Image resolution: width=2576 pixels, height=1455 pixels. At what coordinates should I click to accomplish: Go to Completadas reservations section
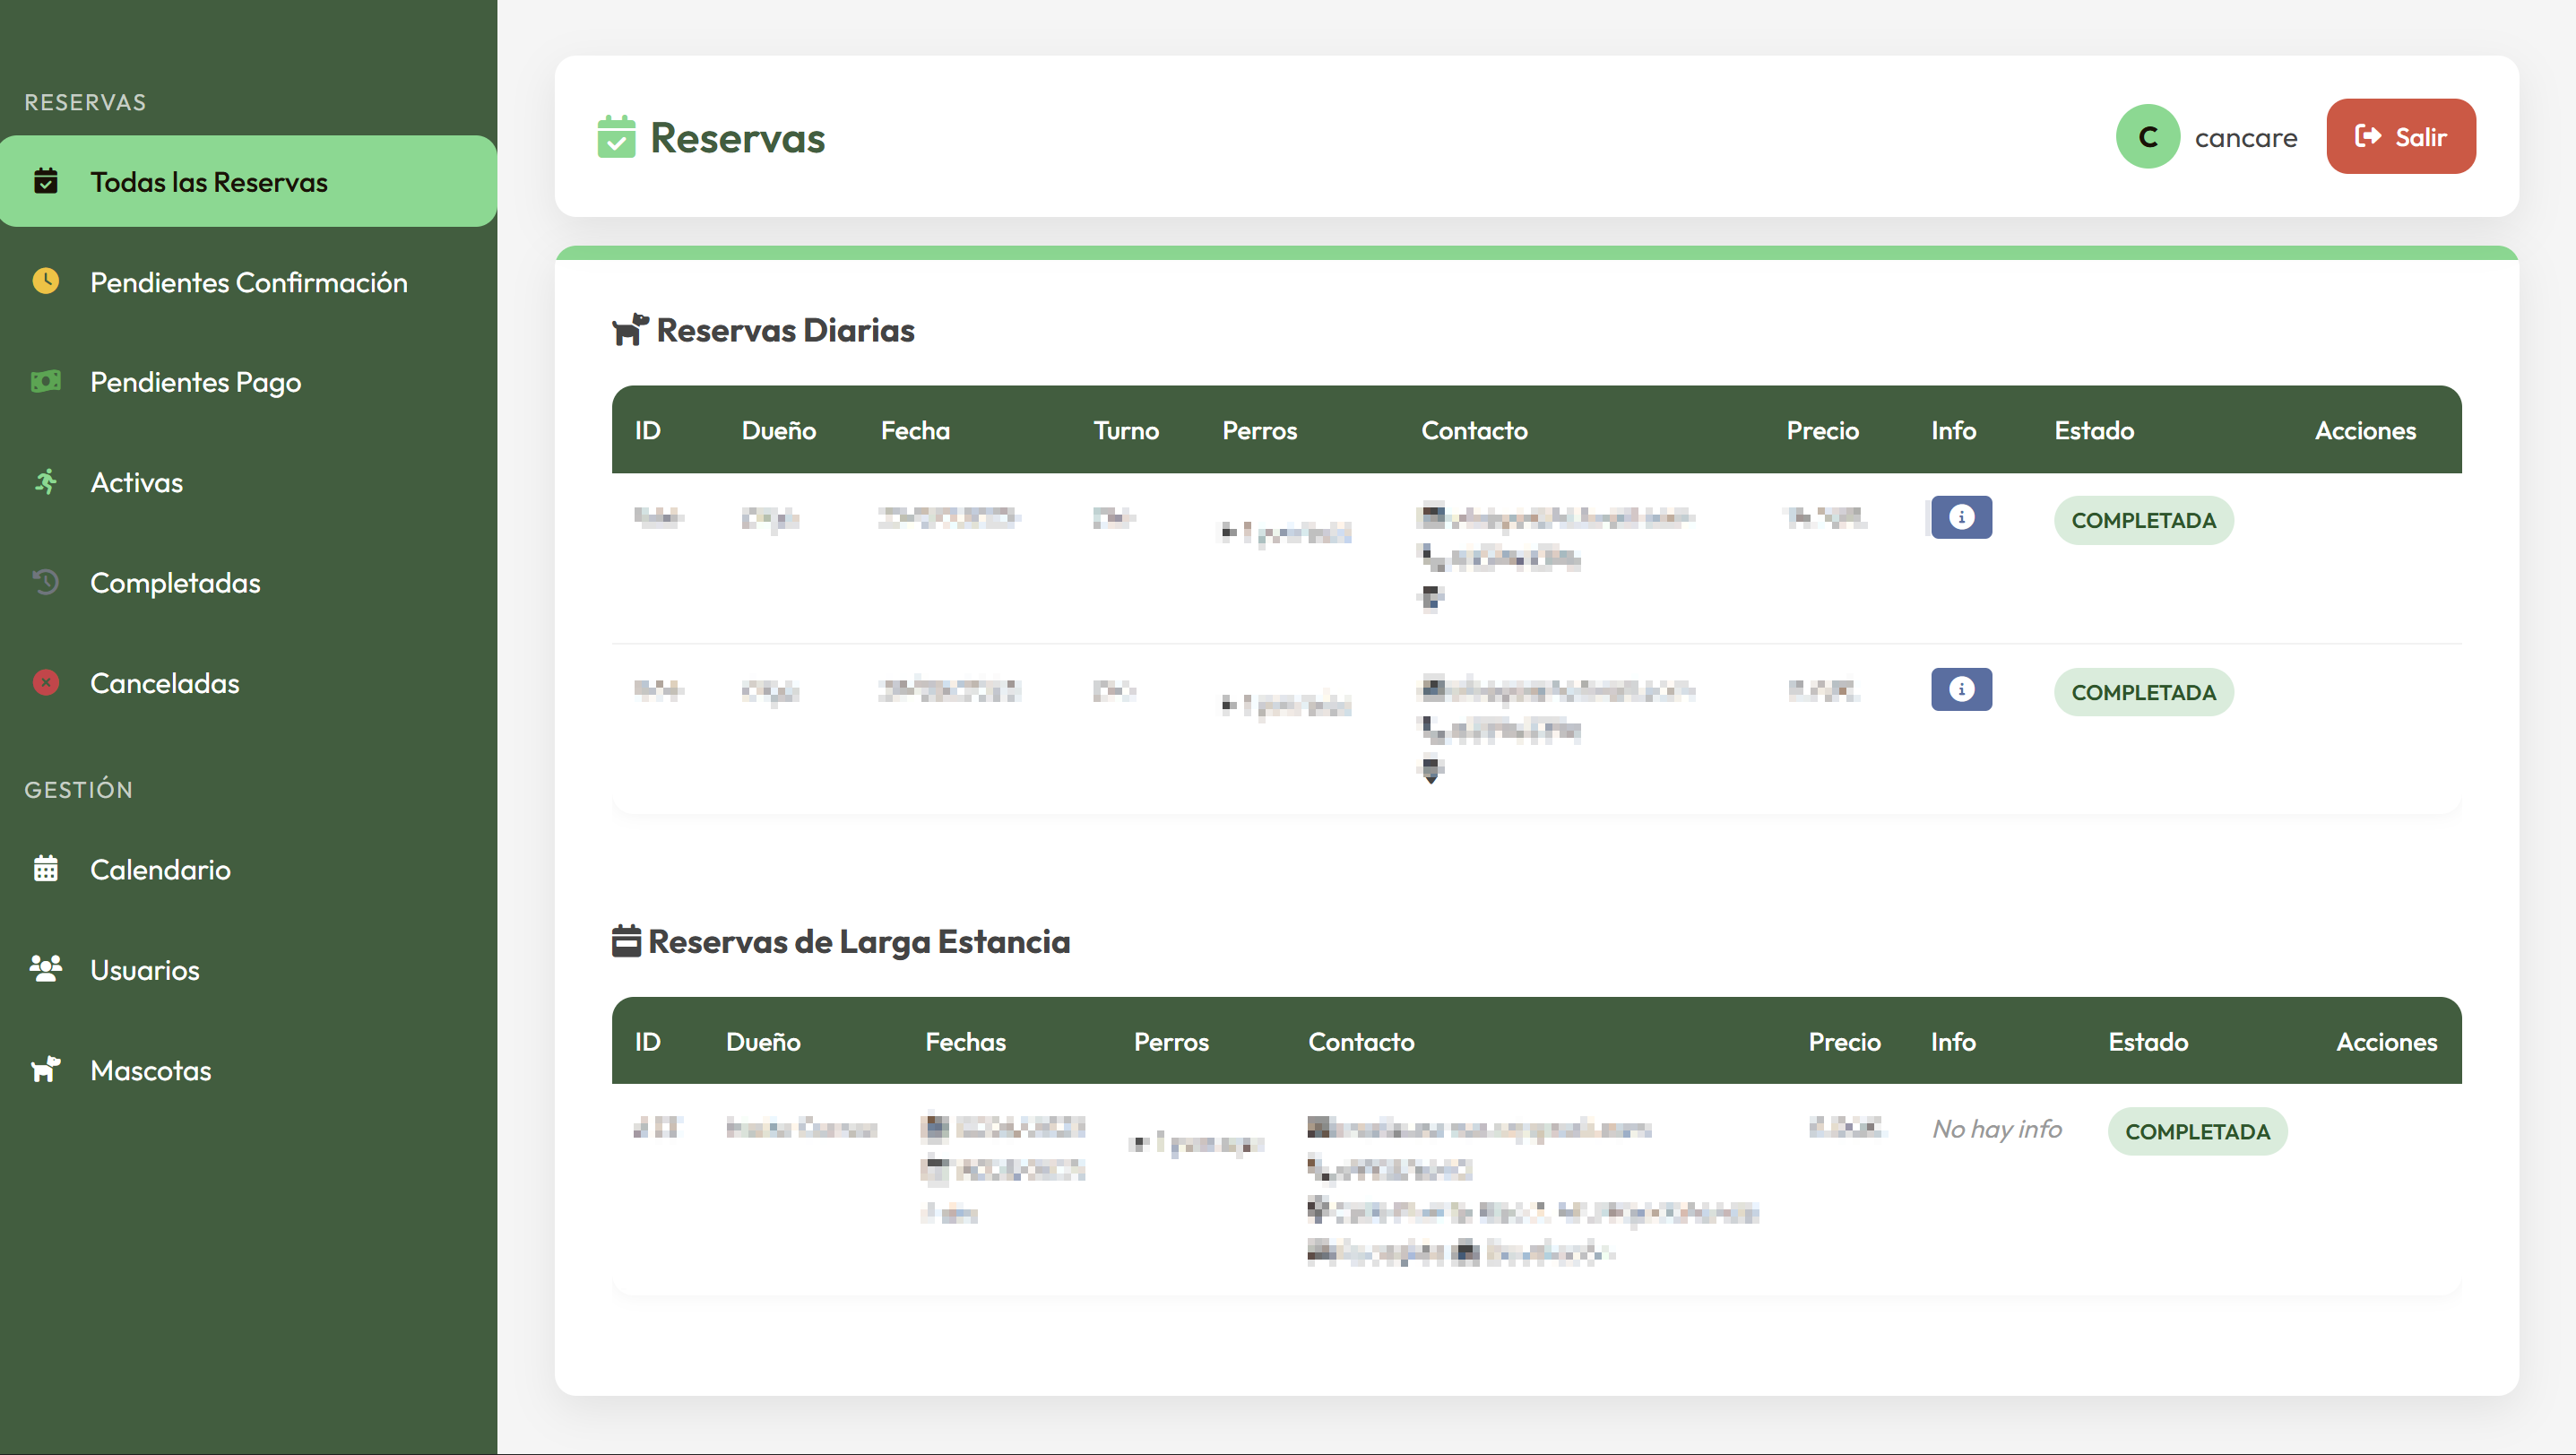click(175, 583)
